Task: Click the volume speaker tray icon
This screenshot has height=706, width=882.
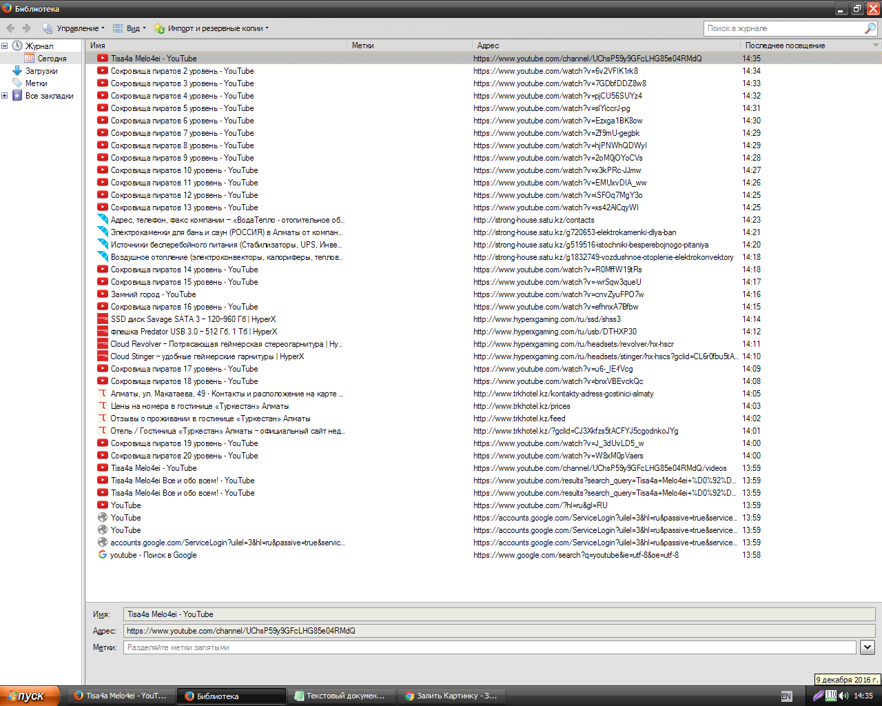Action: (843, 696)
